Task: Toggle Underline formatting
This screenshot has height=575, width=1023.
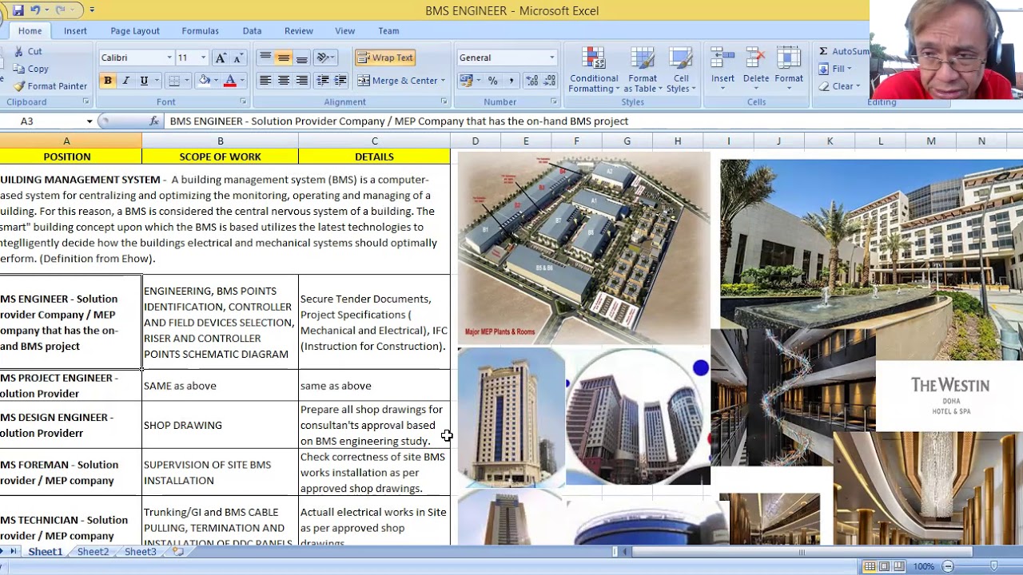Action: (144, 81)
